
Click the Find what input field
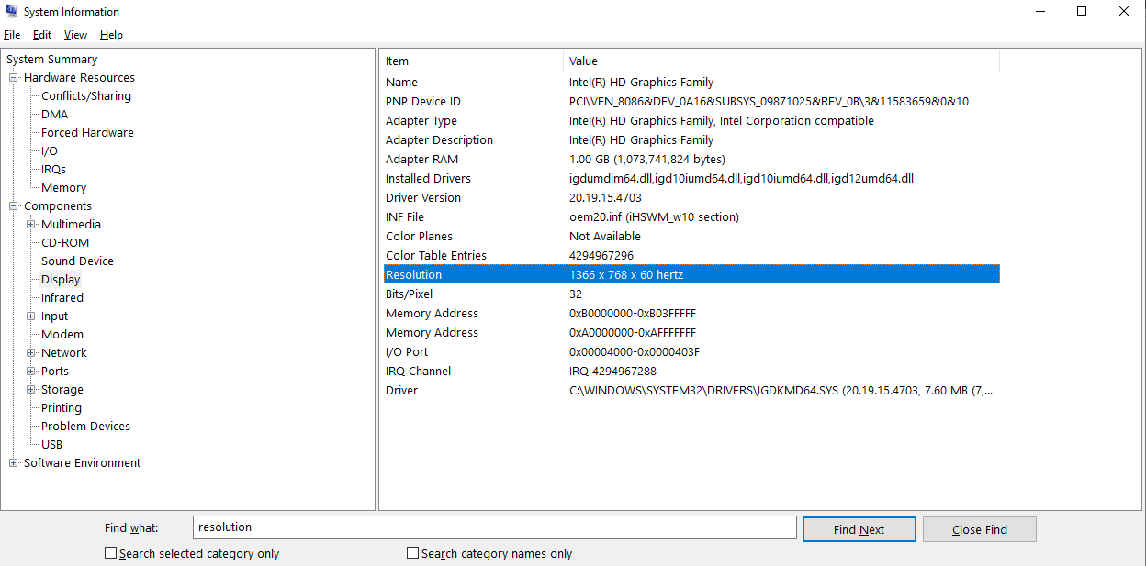[495, 527]
